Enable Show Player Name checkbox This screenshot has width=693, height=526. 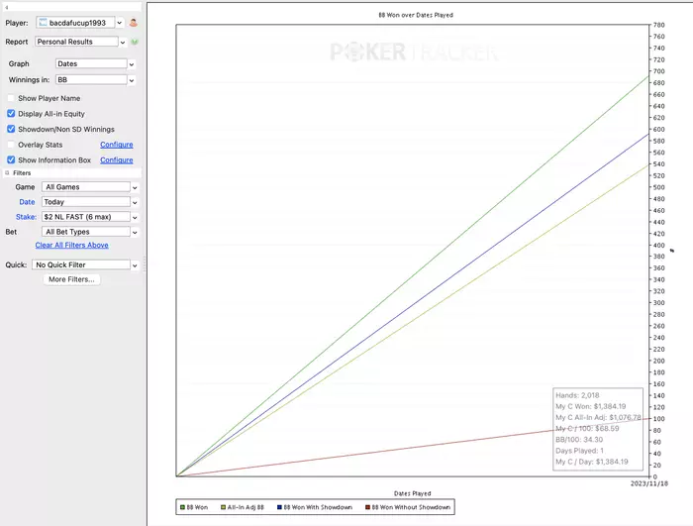(11, 98)
